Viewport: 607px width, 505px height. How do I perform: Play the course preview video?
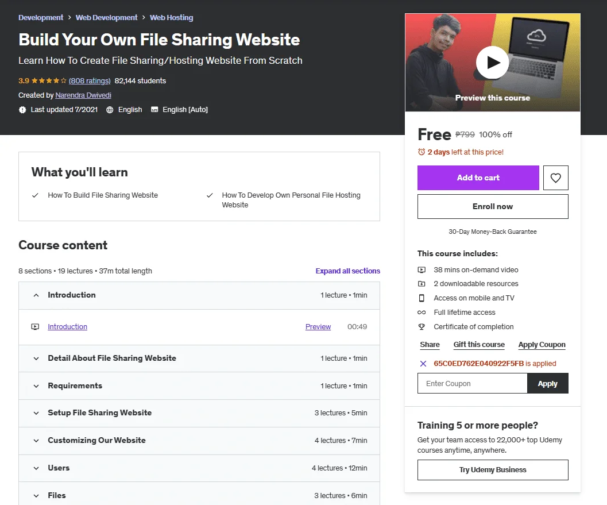(492, 63)
